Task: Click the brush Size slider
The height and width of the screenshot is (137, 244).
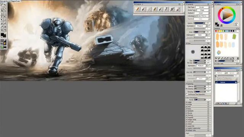Action: click(199, 61)
